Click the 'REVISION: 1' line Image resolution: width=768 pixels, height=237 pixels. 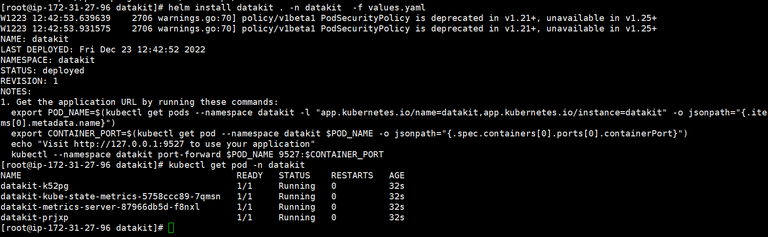tap(29, 81)
